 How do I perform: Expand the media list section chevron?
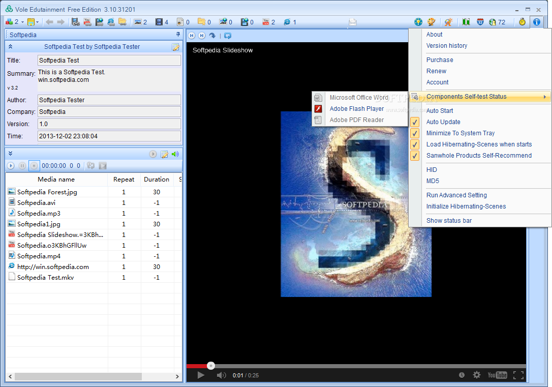(x=10, y=153)
